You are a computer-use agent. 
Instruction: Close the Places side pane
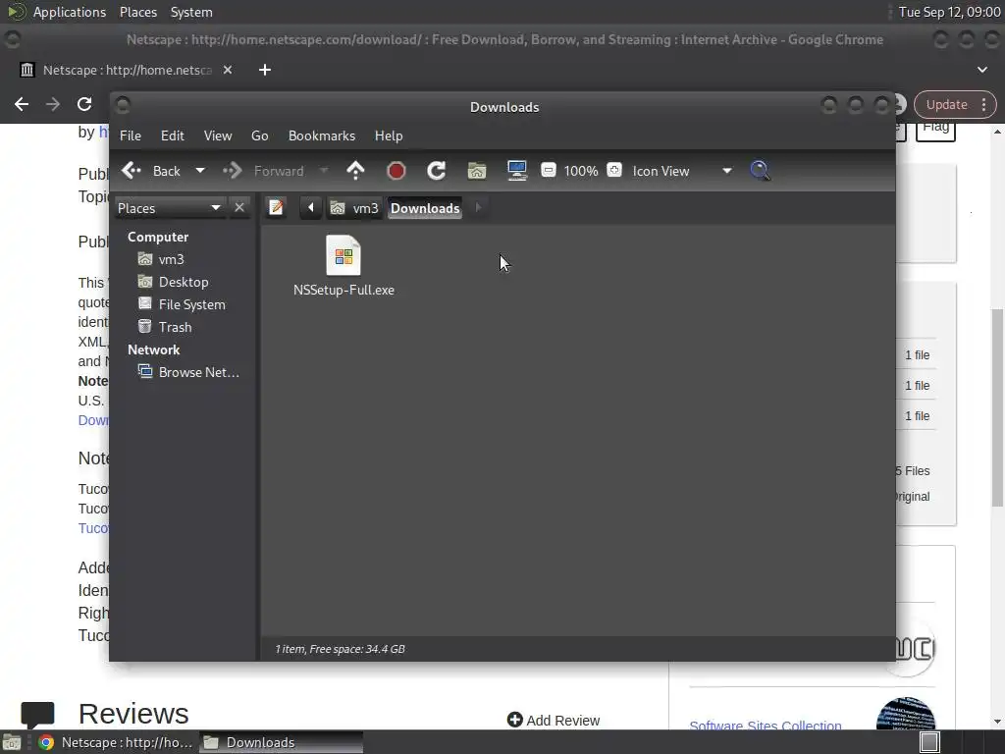[239, 208]
